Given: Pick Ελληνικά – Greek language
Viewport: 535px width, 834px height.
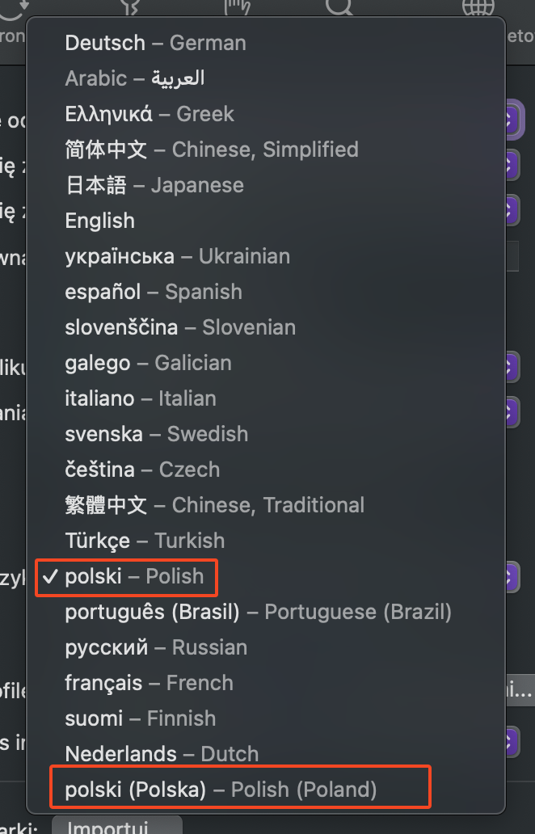Looking at the screenshot, I should [x=150, y=114].
